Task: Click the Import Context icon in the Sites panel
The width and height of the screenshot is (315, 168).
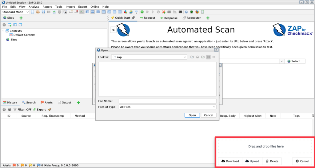Action: click(15, 25)
